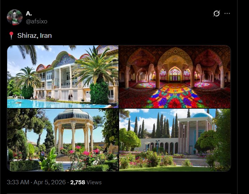Click the 3:33 AM timestamp
Screen dimensions: 249x194
pos(18,182)
